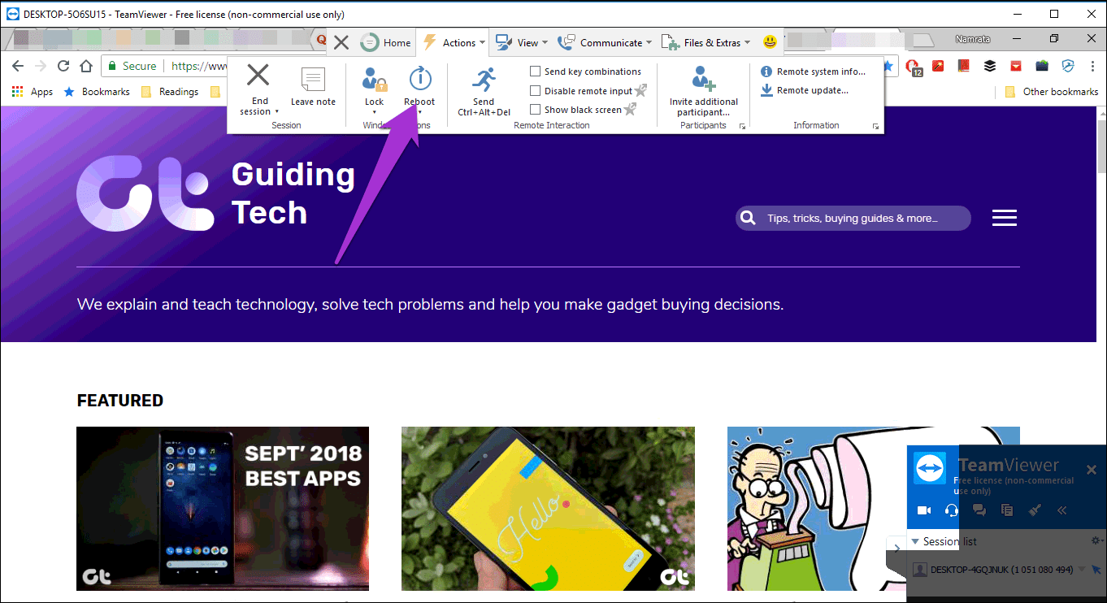Open Session list gear settings dropdown
The width and height of the screenshot is (1107, 603).
click(x=1096, y=541)
